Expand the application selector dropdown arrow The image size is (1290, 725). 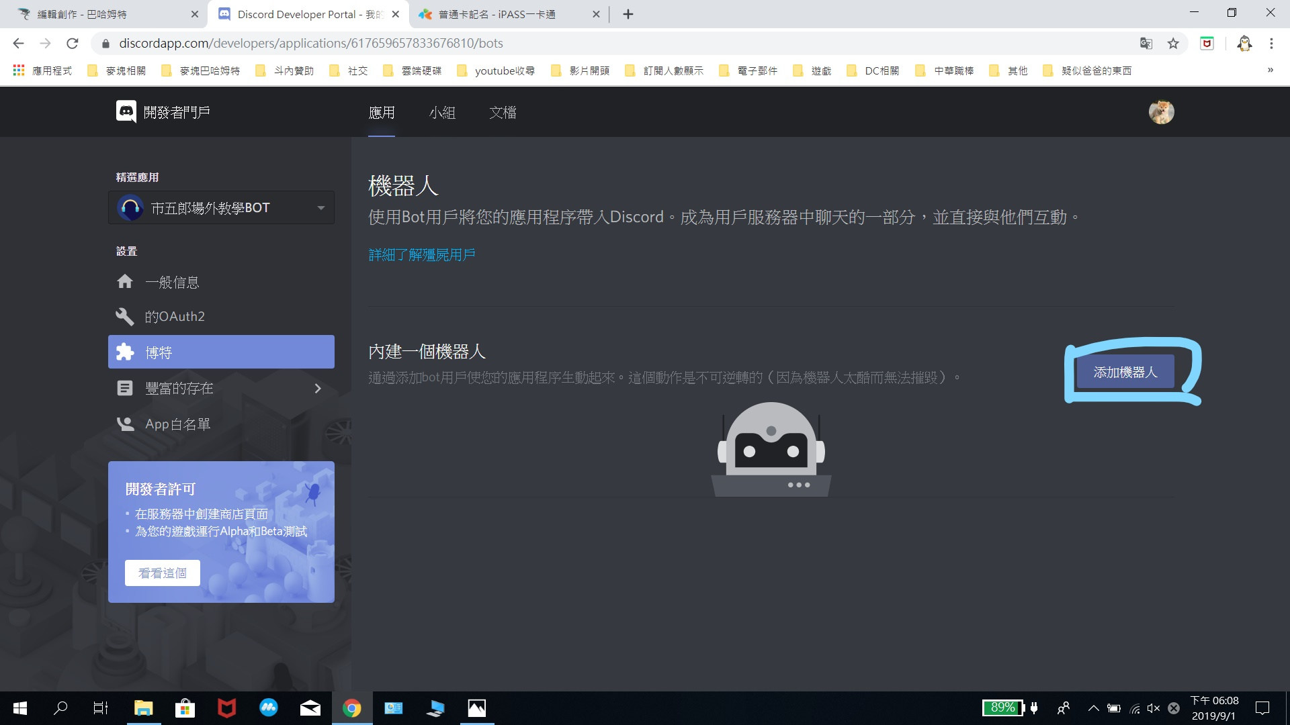coord(321,208)
